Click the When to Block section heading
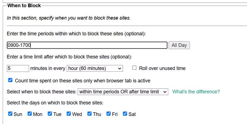247x124 pixels. [24, 5]
